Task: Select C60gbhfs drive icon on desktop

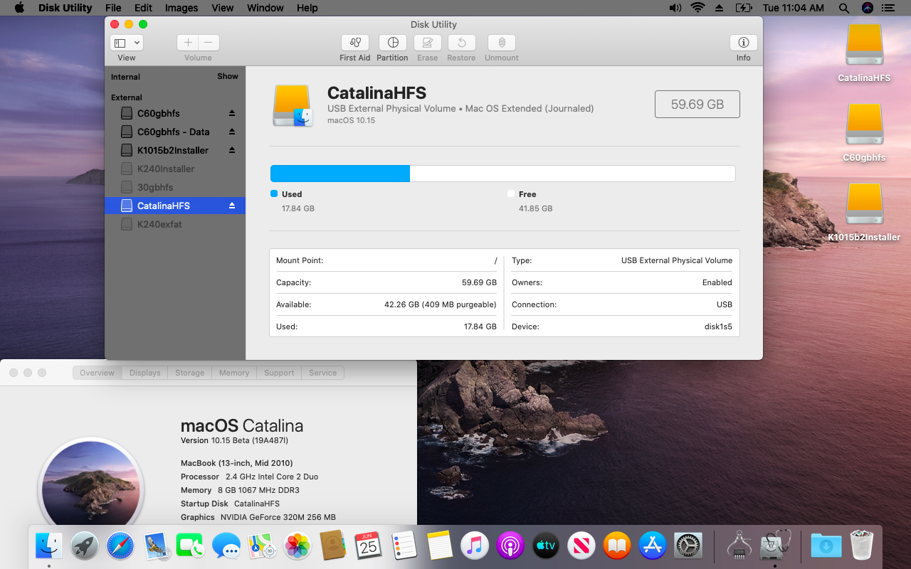Action: click(x=864, y=124)
